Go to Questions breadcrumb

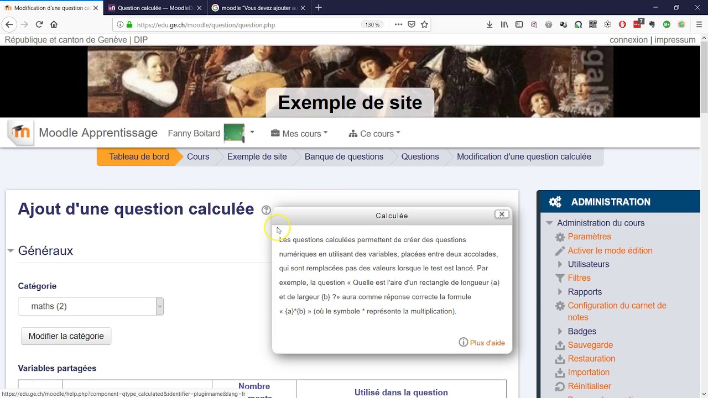tap(420, 156)
